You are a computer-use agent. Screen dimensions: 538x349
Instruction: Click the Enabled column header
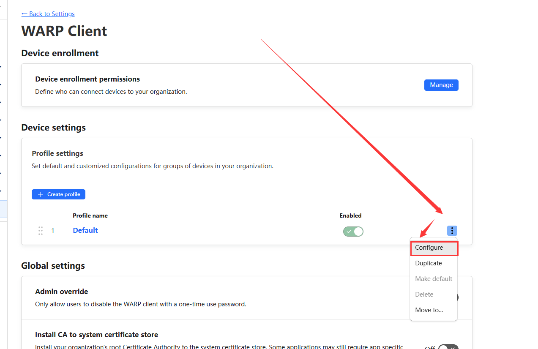(x=350, y=215)
